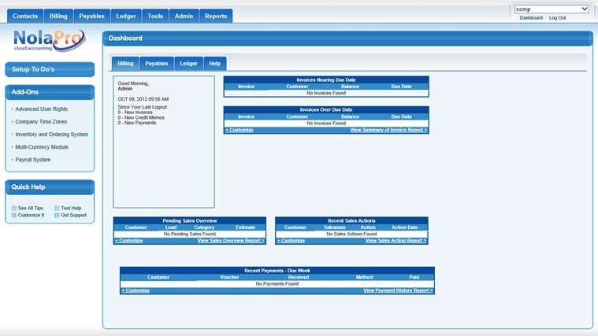Select the dashboard Help tab
The image size is (598, 336).
tap(214, 63)
